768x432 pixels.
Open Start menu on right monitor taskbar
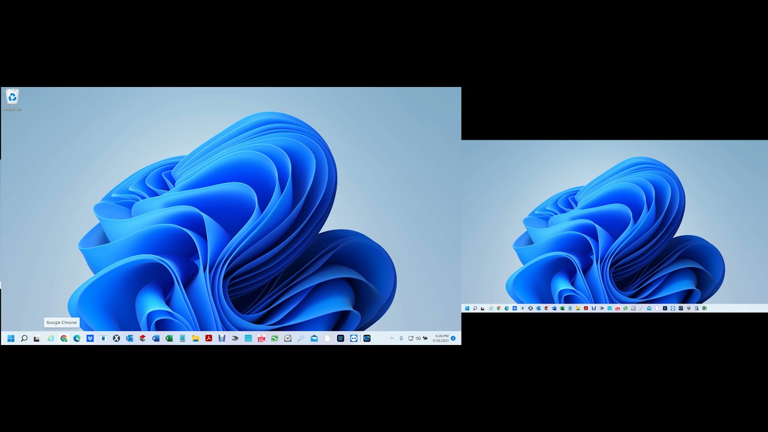point(467,308)
